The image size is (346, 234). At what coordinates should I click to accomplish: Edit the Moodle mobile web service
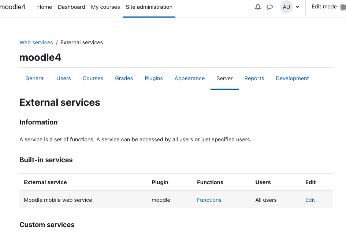click(x=310, y=200)
